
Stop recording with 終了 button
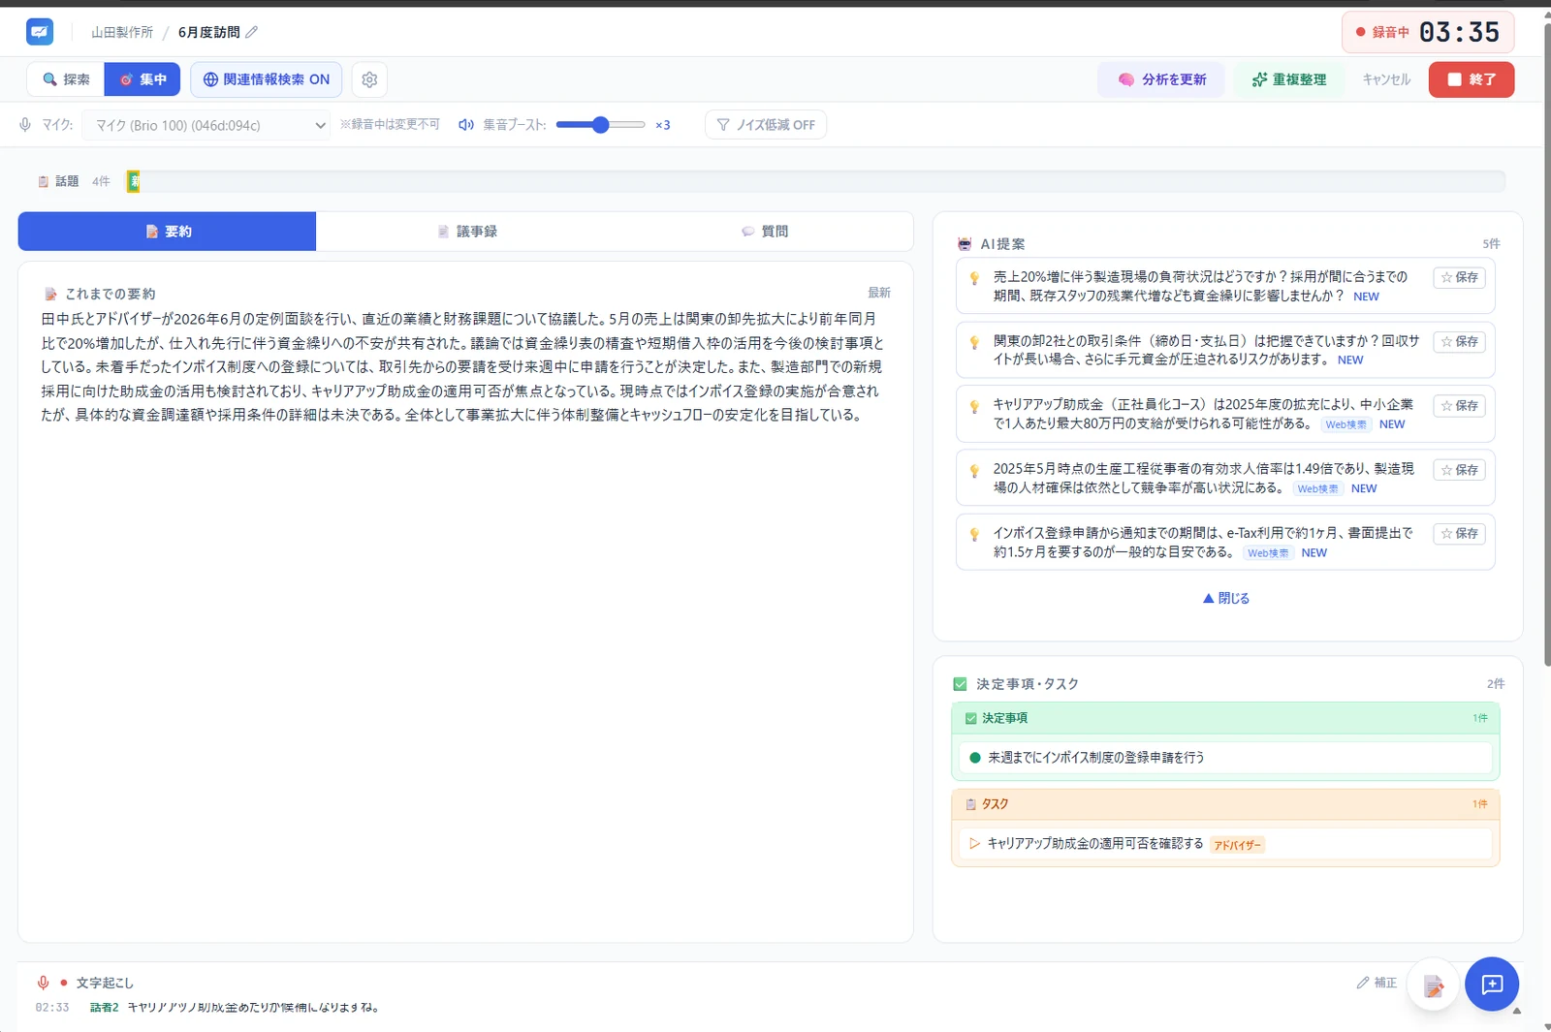click(x=1471, y=79)
